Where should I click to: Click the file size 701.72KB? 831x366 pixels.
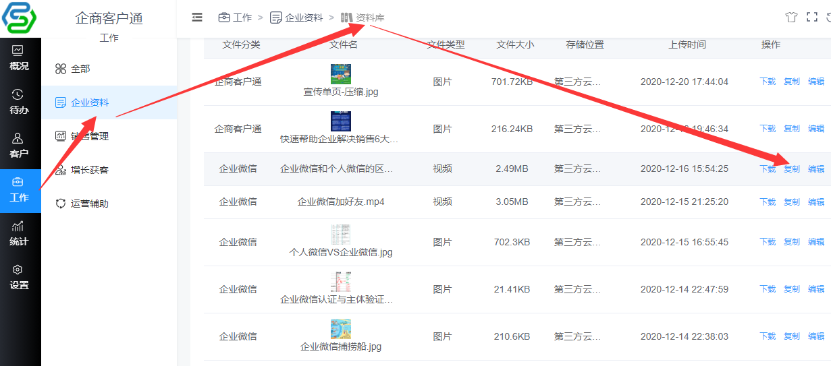click(512, 82)
